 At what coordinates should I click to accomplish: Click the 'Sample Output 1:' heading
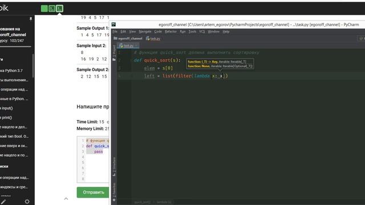tap(92, 28)
